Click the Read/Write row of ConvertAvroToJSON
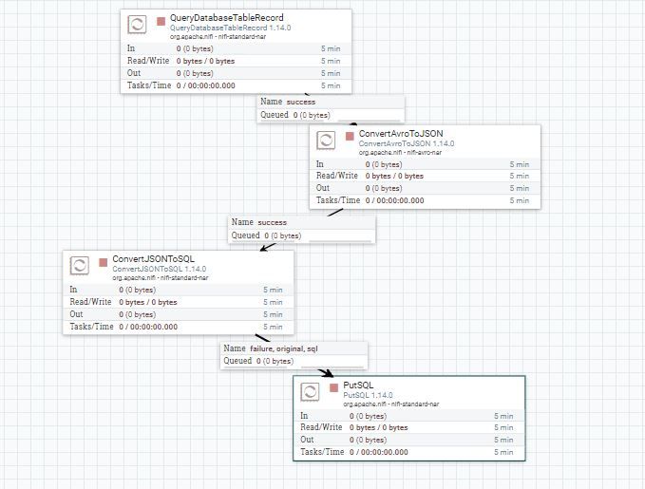 click(425, 176)
